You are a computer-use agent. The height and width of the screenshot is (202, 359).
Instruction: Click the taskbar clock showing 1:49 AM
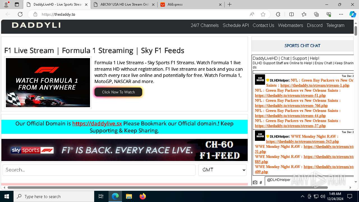(335, 196)
